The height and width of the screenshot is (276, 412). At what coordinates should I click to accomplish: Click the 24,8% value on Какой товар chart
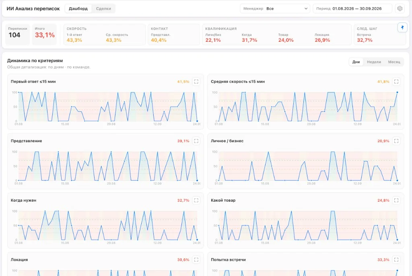(383, 200)
